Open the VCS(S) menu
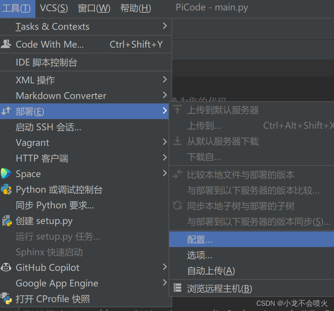This screenshot has height=311, width=334. coord(54,9)
